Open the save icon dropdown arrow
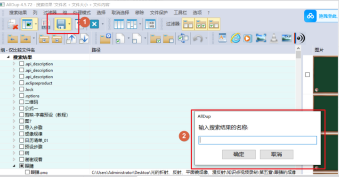This screenshot has height=177, width=339. coord(69,24)
